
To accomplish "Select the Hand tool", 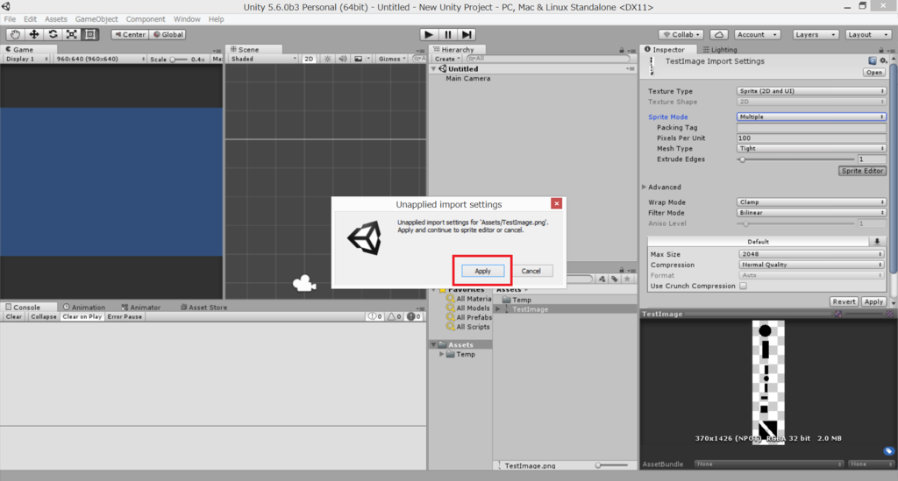I will pyautogui.click(x=15, y=34).
